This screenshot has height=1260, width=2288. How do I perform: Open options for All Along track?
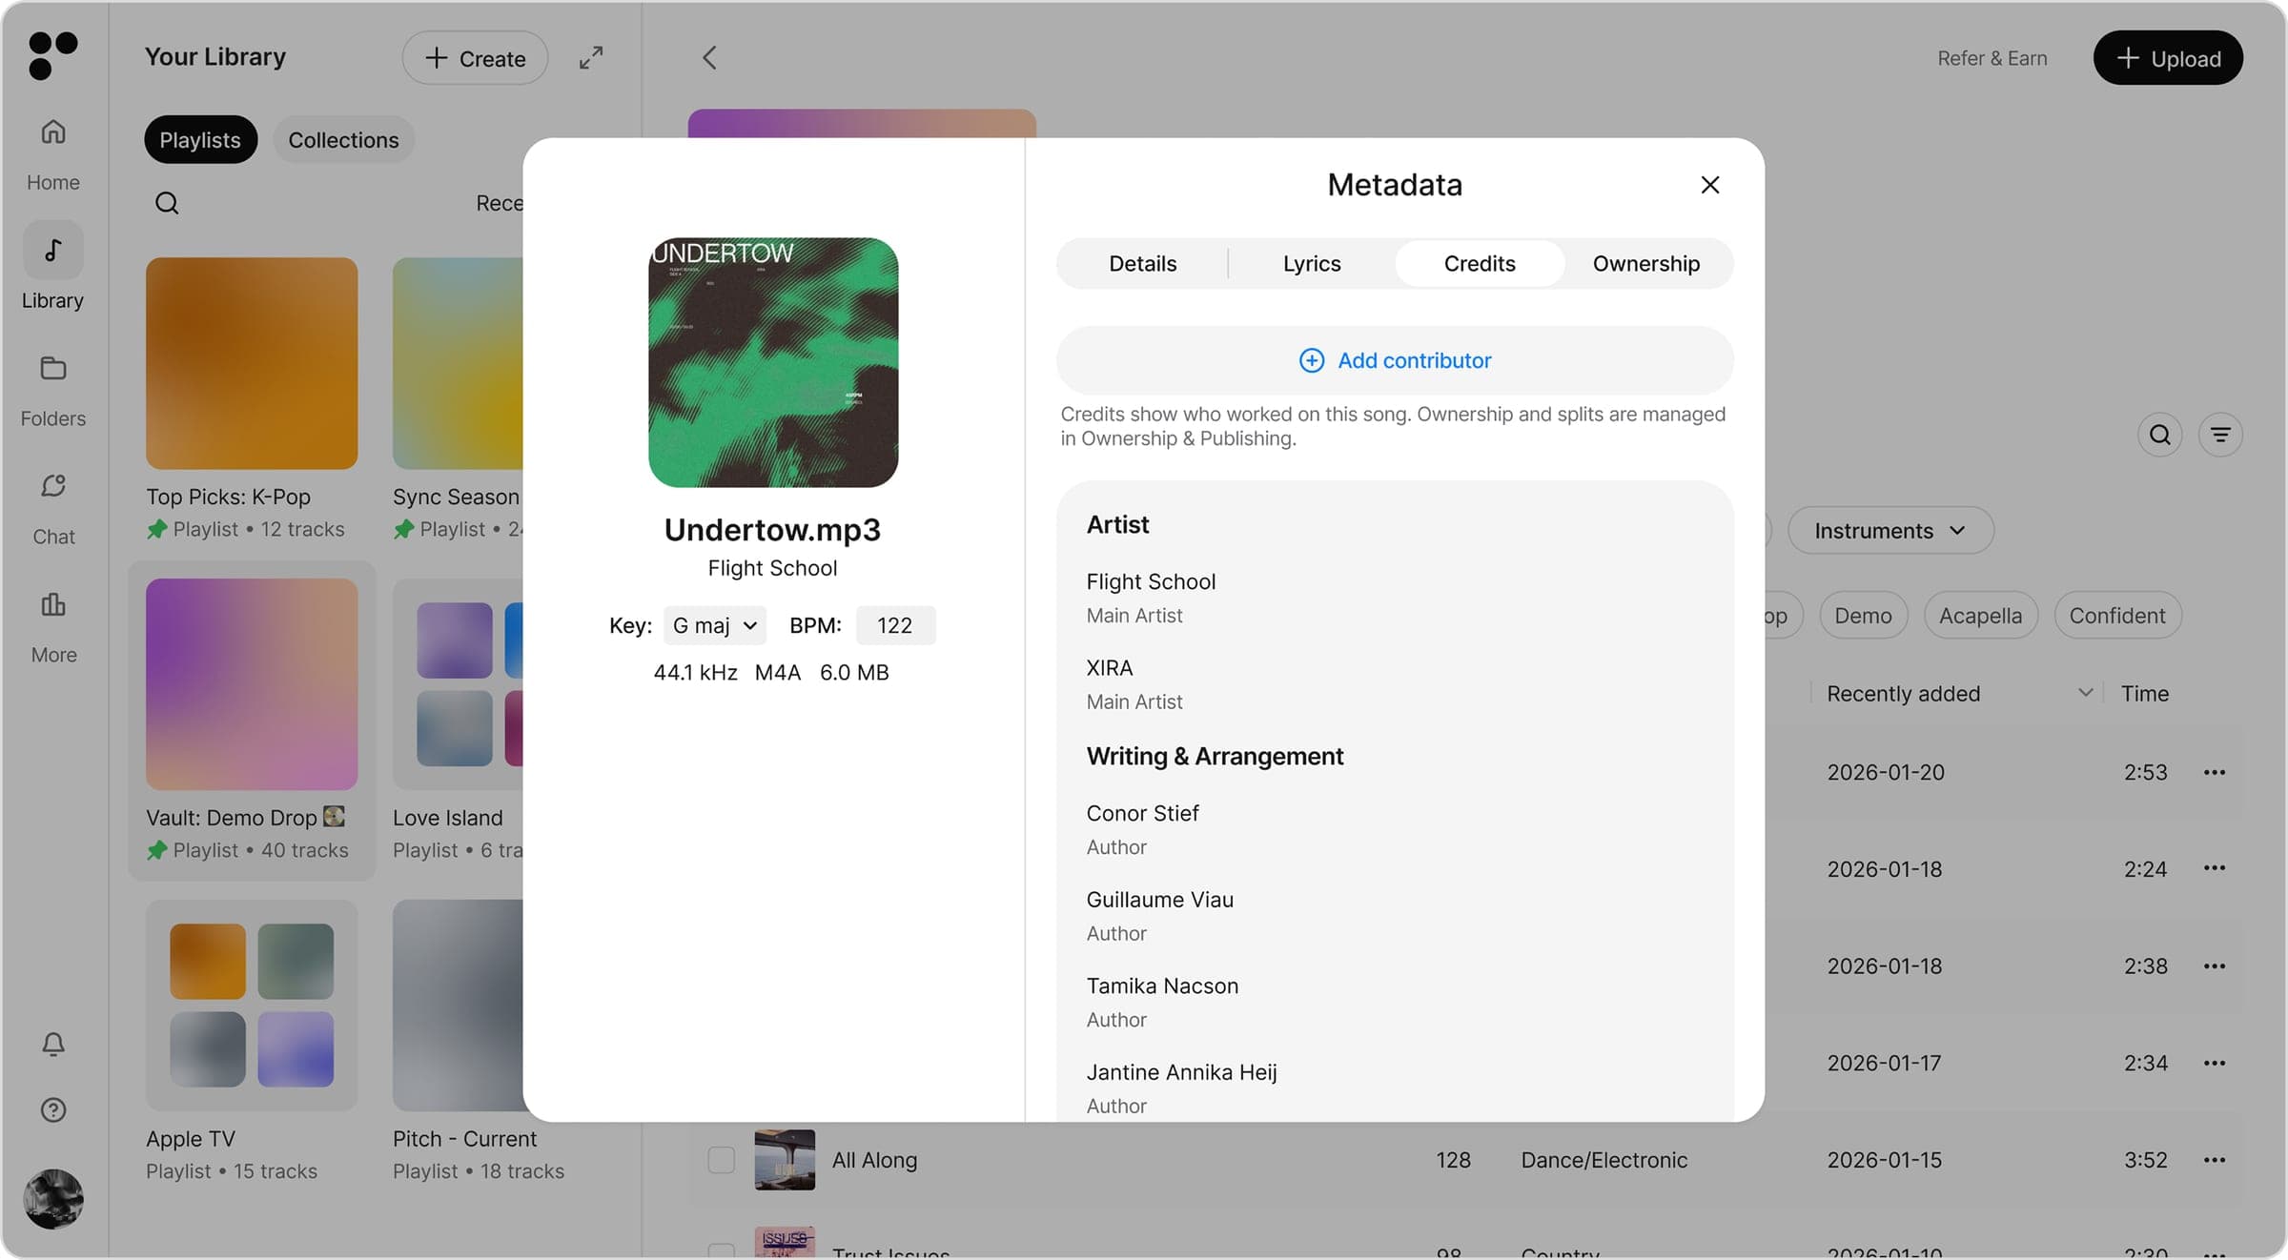(2215, 1160)
